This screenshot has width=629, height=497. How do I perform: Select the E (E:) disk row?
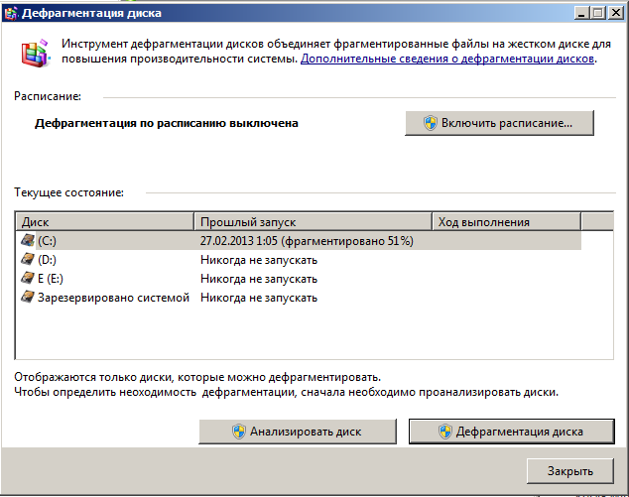click(x=299, y=279)
